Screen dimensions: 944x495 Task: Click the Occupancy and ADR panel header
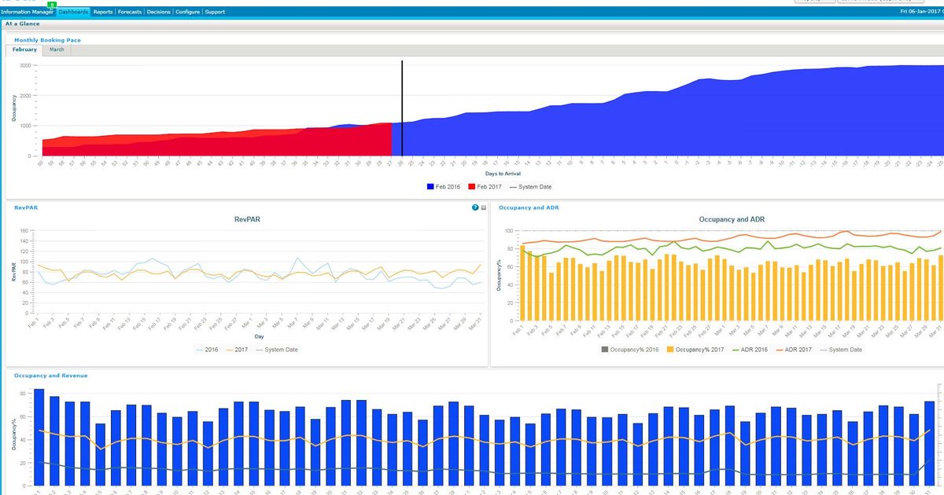tap(529, 207)
